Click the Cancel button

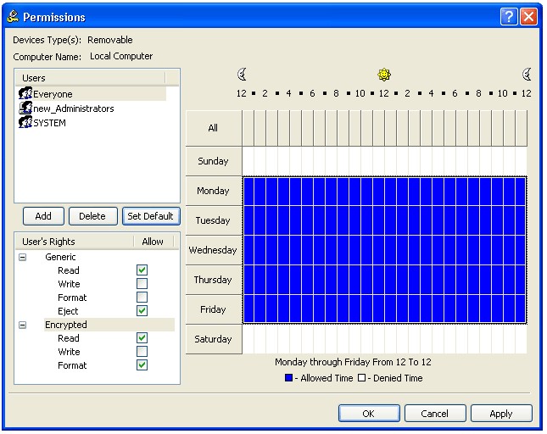(435, 414)
